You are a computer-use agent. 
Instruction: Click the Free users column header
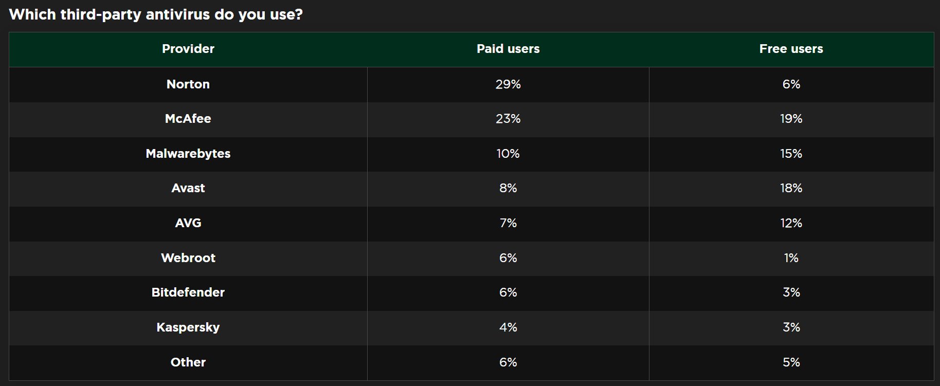click(x=791, y=49)
